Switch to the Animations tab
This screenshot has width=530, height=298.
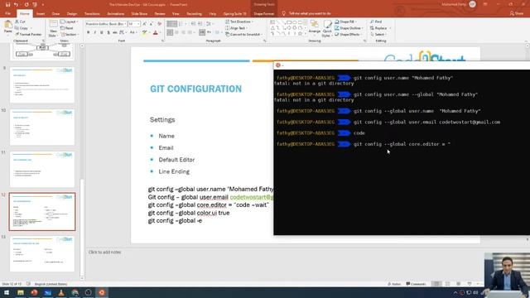coord(116,14)
